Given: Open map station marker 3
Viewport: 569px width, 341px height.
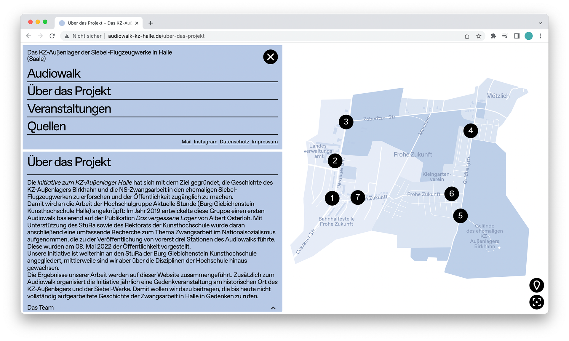Looking at the screenshot, I should tap(346, 122).
